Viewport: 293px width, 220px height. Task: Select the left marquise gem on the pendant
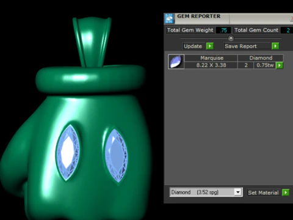coord(68,153)
